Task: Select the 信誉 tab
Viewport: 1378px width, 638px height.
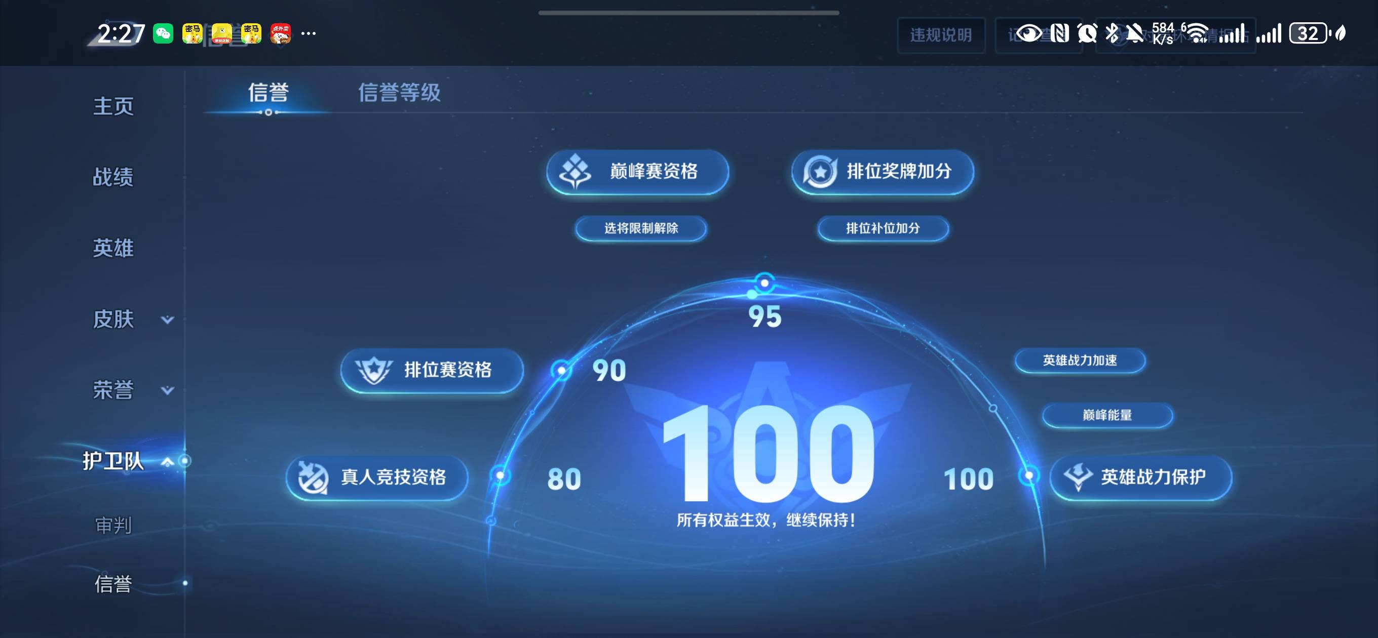Action: pyautogui.click(x=269, y=93)
